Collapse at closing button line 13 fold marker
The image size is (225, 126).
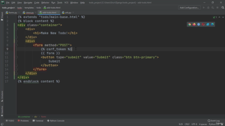click(x=16, y=65)
